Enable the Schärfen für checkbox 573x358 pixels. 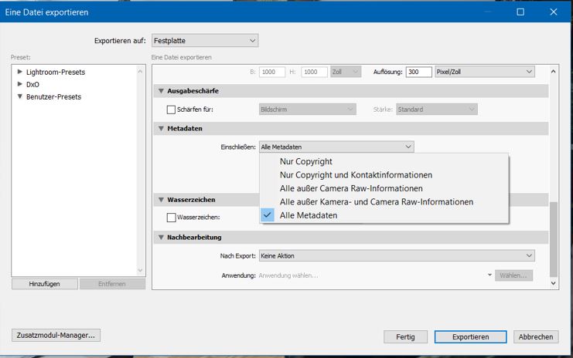click(172, 110)
